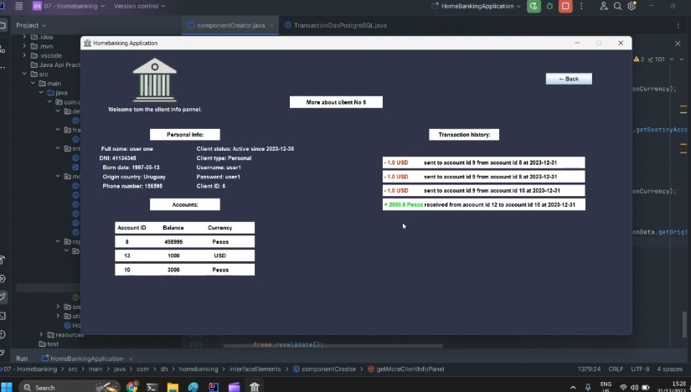Click the editor vertical scrollbar

tap(684, 323)
